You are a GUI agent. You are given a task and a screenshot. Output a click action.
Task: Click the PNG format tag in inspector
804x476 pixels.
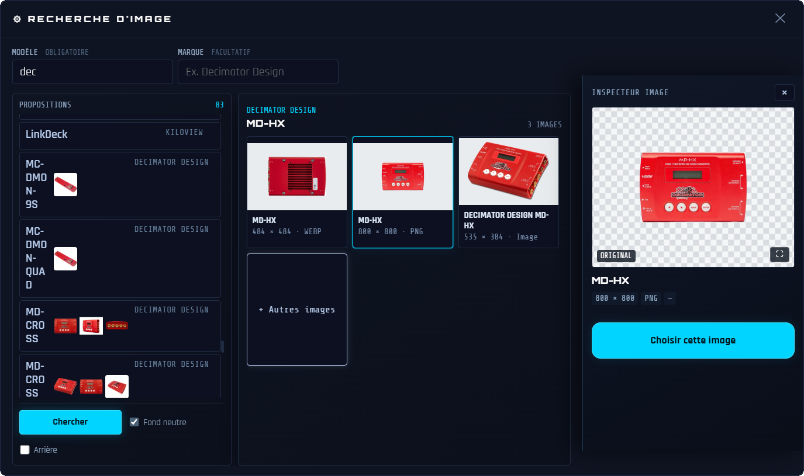tap(651, 298)
